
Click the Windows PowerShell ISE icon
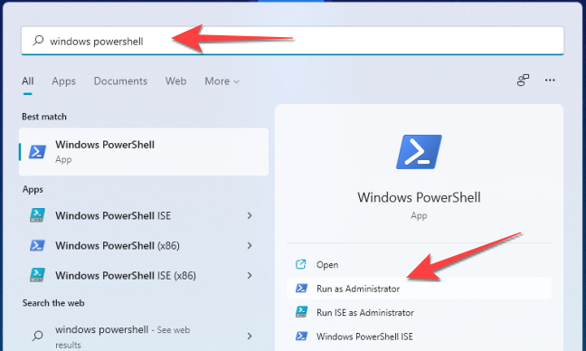coord(37,215)
